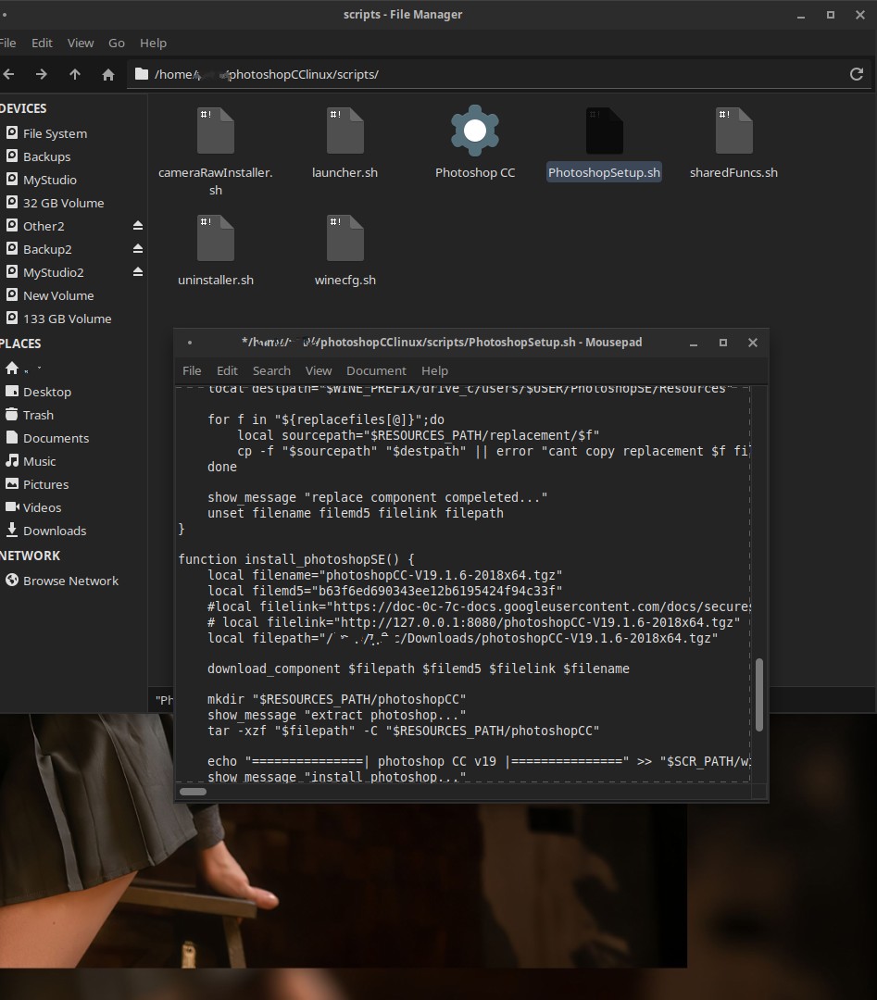Select winecfg.sh file icon
The height and width of the screenshot is (1000, 877).
(x=345, y=239)
